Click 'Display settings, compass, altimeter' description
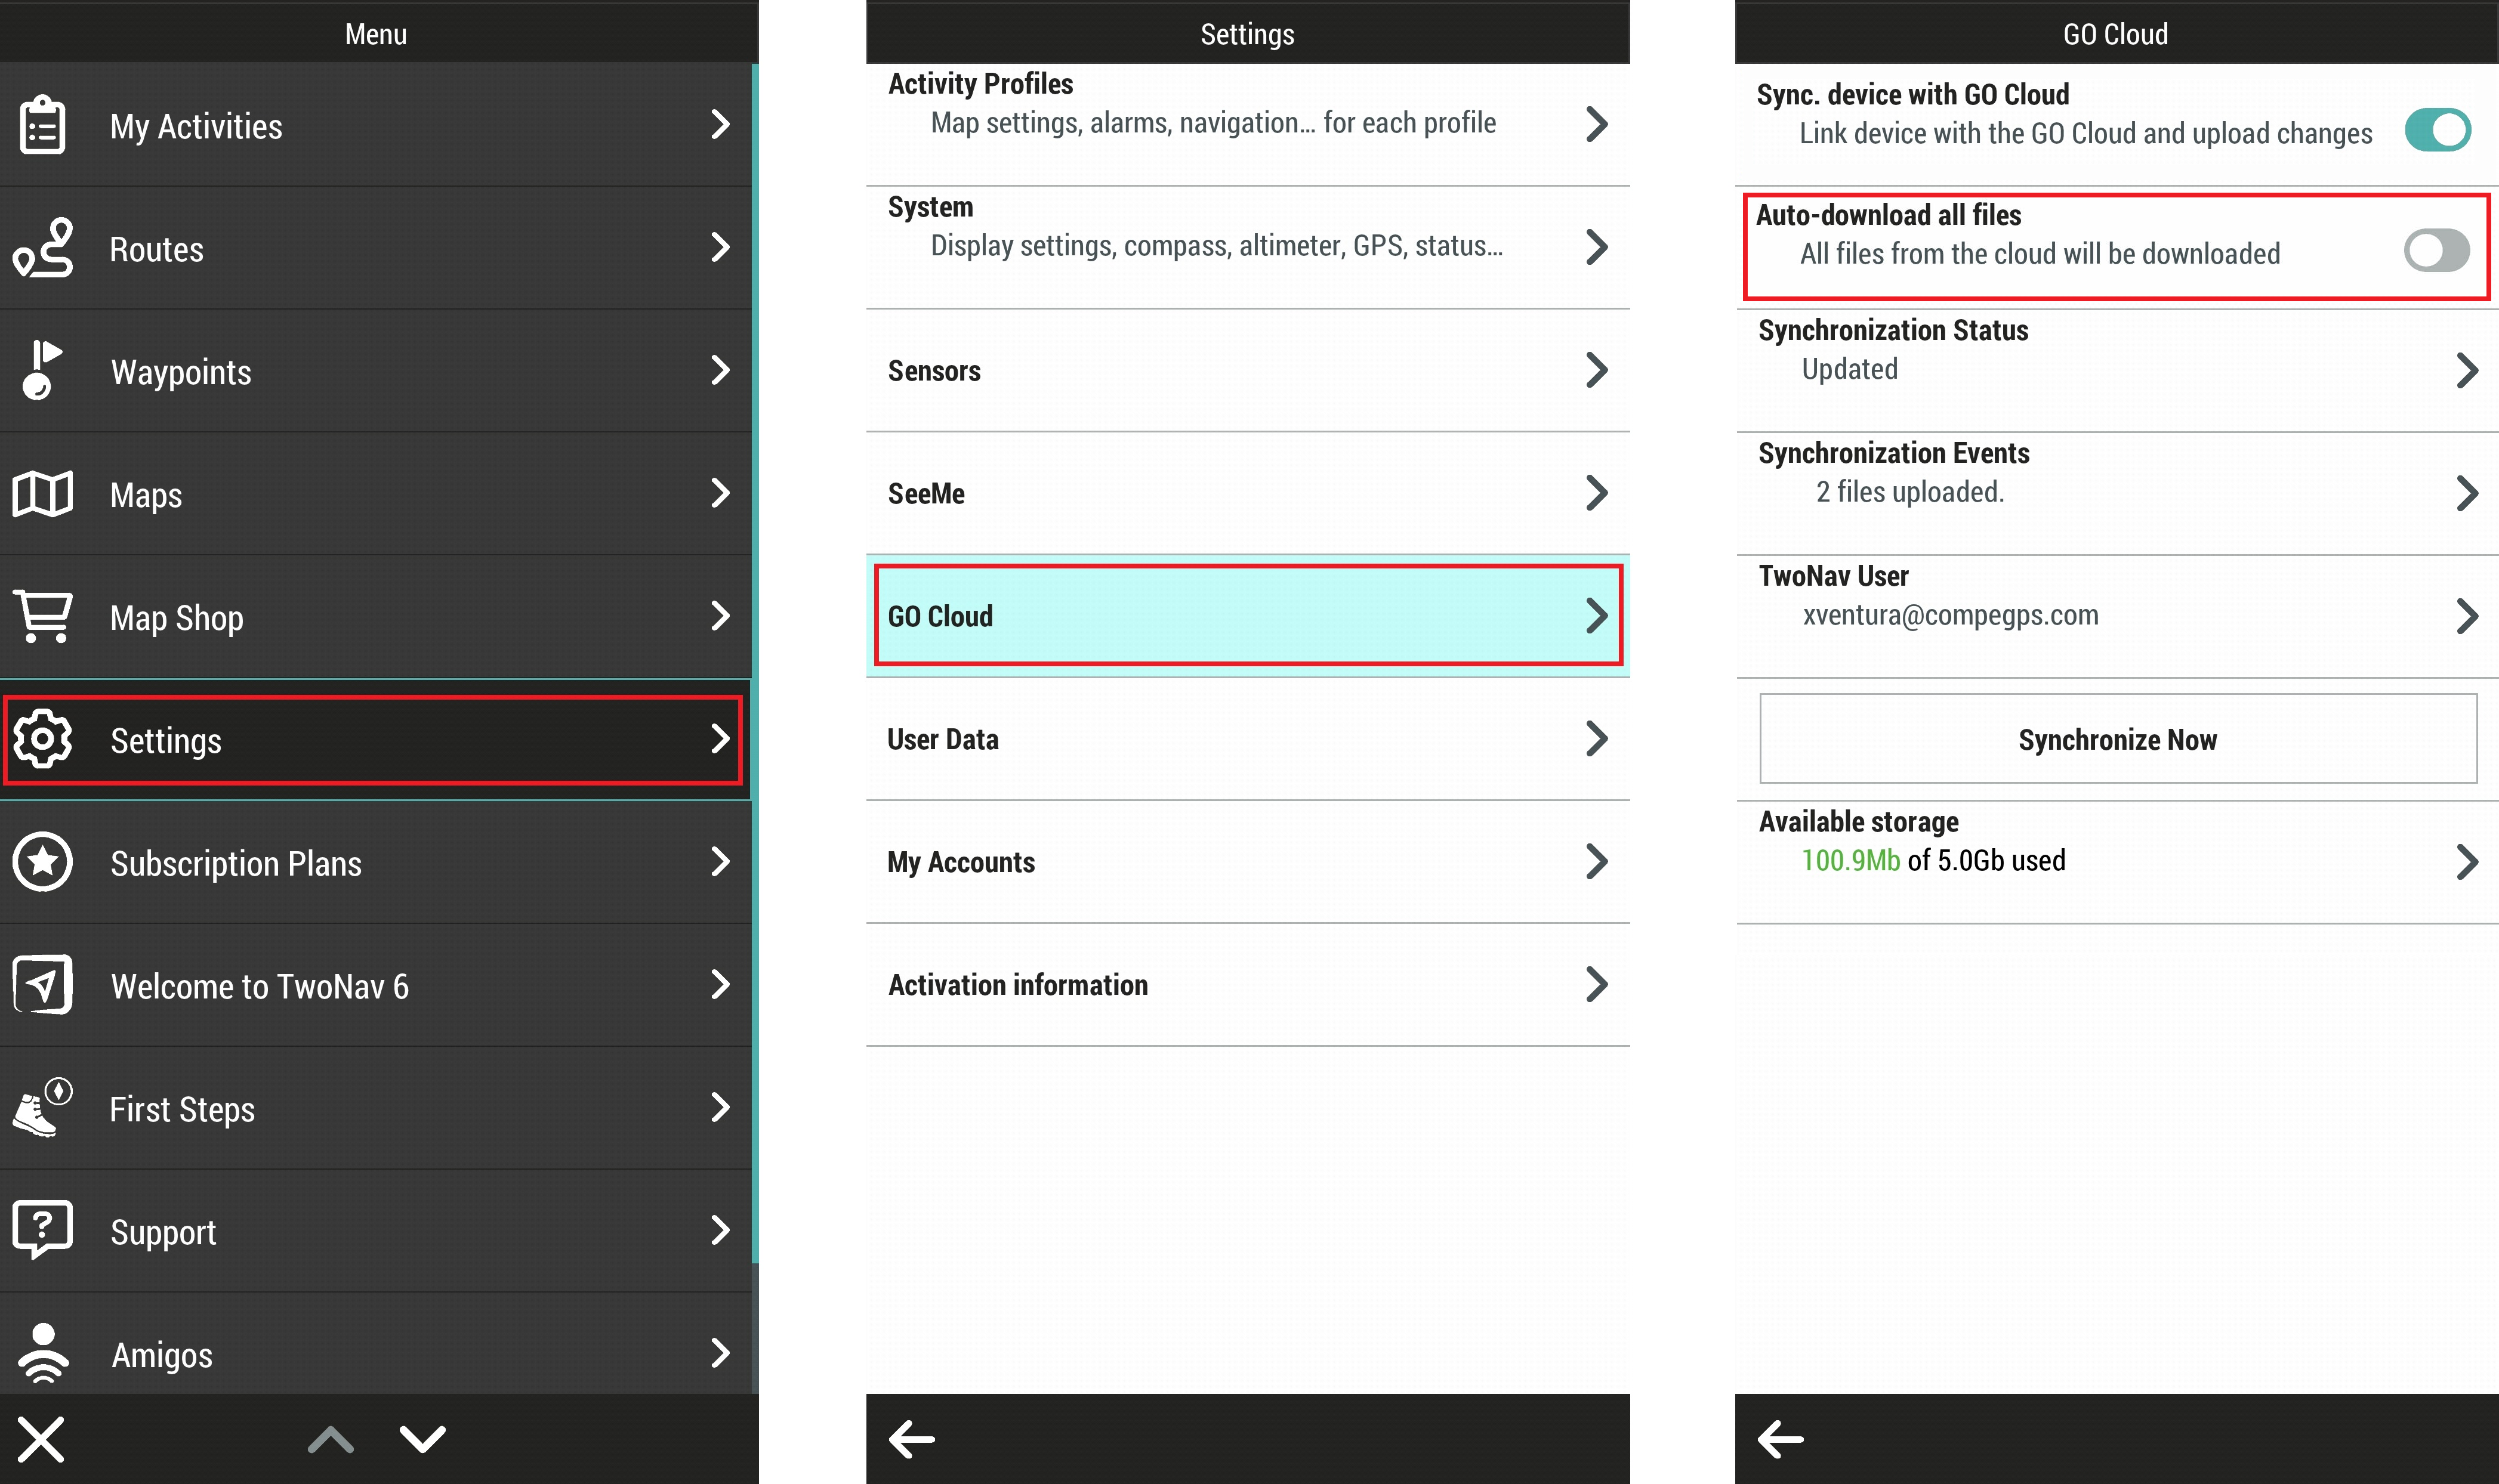The height and width of the screenshot is (1484, 2499). (x=1217, y=246)
